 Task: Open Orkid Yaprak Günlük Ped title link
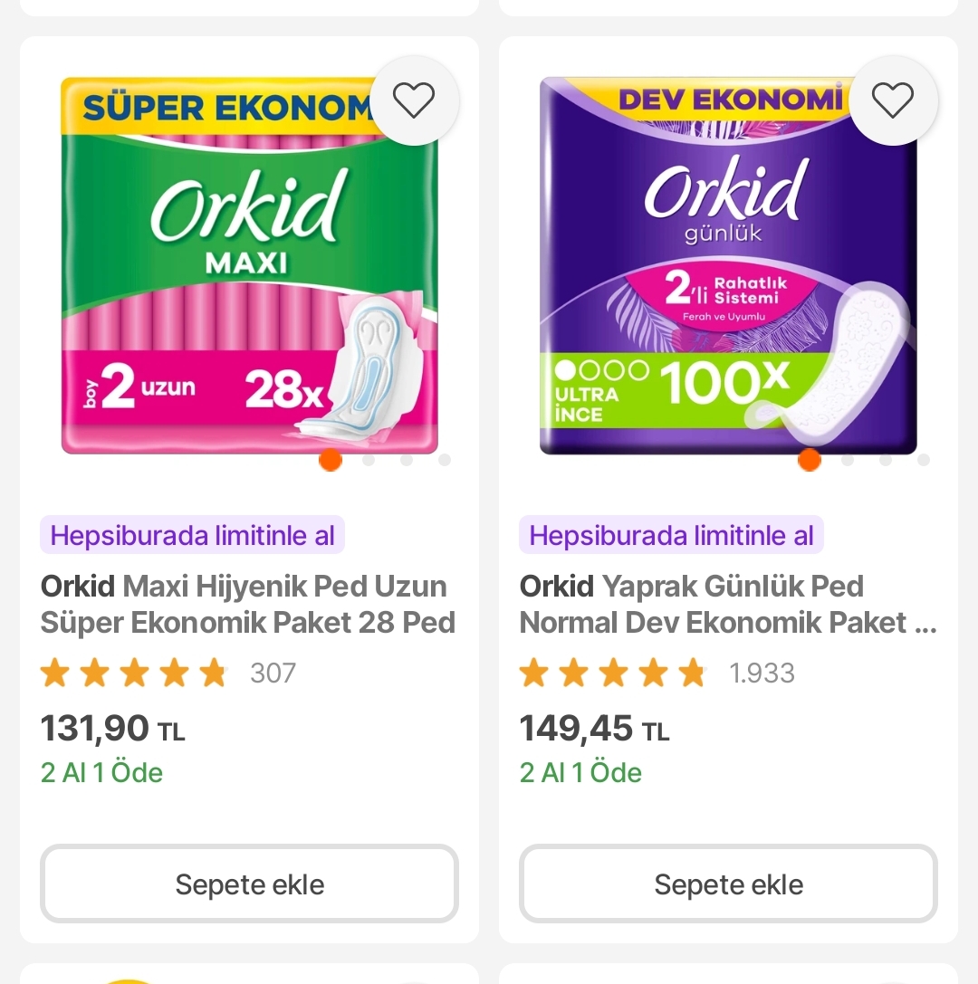pyautogui.click(x=727, y=605)
